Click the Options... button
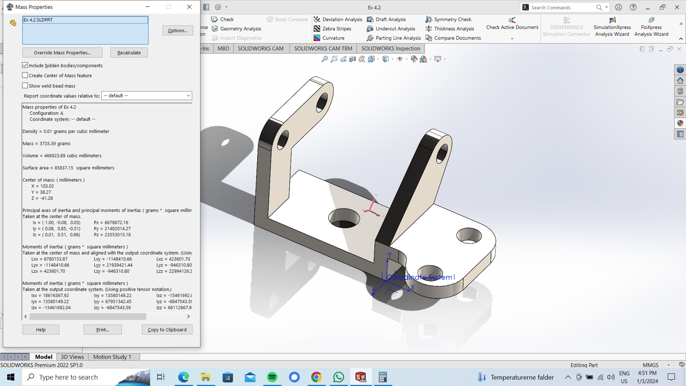686x386 pixels. (178, 30)
